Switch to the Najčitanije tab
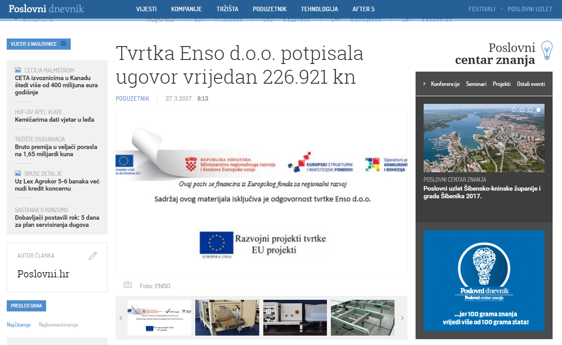Image resolution: width=562 pixels, height=345 pixels. point(19,325)
